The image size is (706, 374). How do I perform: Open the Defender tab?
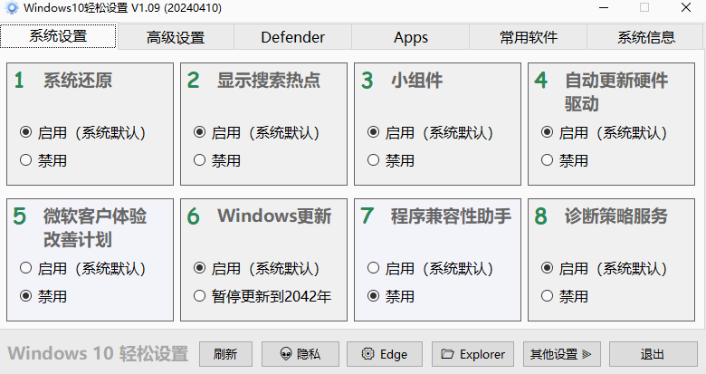(292, 37)
